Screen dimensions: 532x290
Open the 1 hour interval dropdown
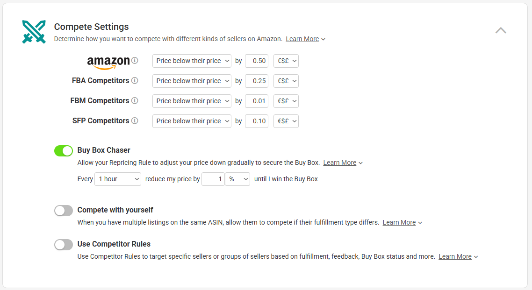tap(118, 179)
